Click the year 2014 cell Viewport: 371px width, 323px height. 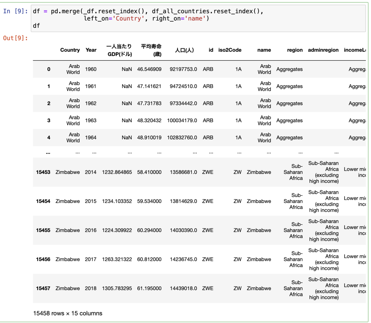pos(91,172)
